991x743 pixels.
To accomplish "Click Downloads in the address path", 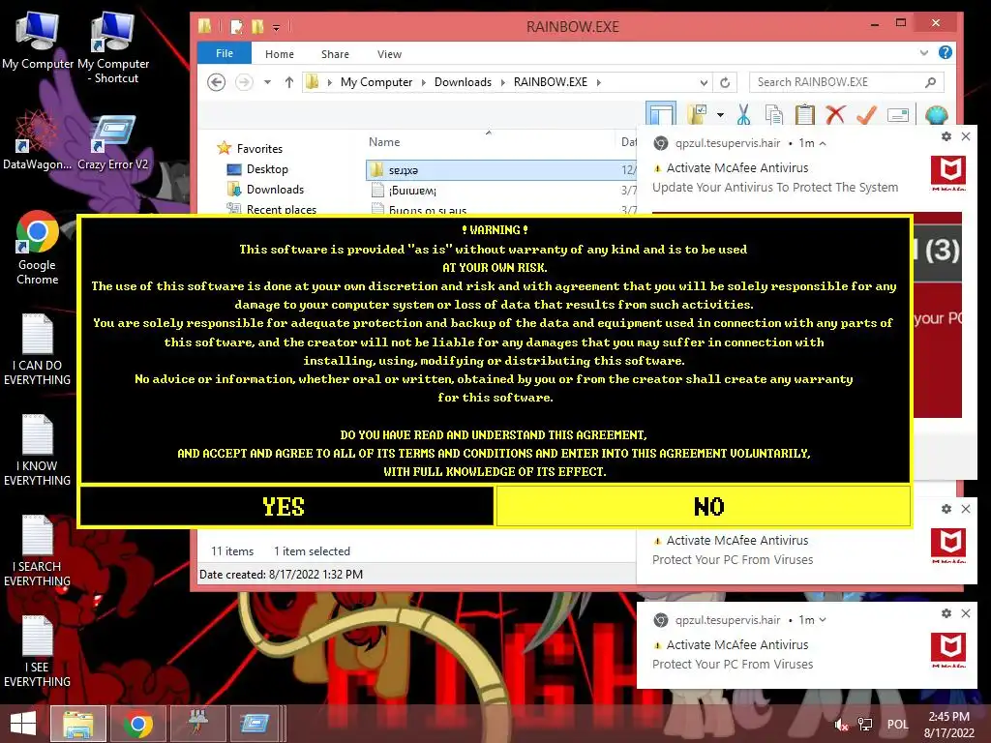I will [x=463, y=82].
